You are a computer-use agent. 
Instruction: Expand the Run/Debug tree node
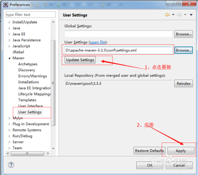(x=10, y=136)
